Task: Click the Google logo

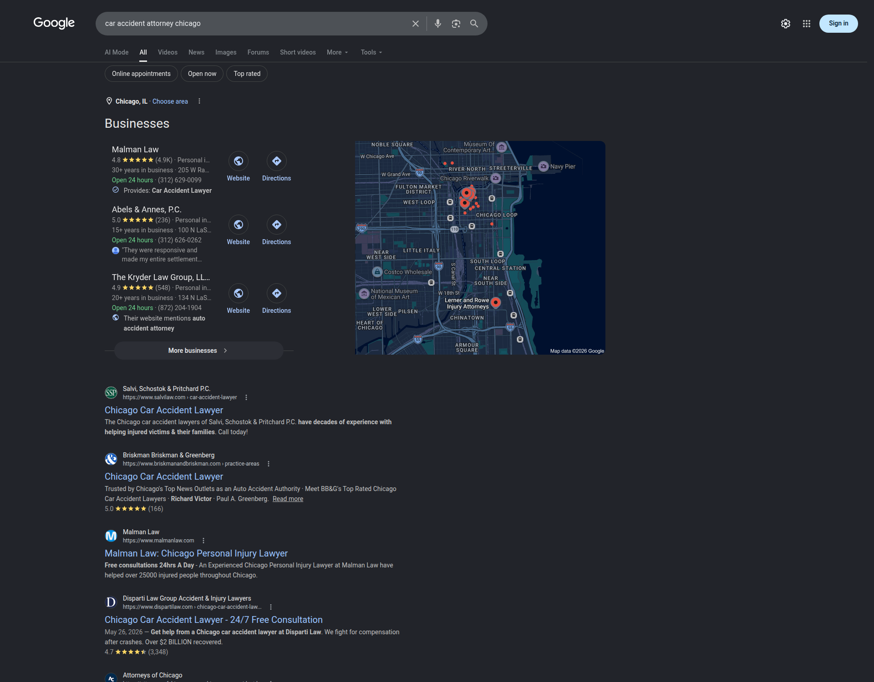Action: tap(54, 23)
